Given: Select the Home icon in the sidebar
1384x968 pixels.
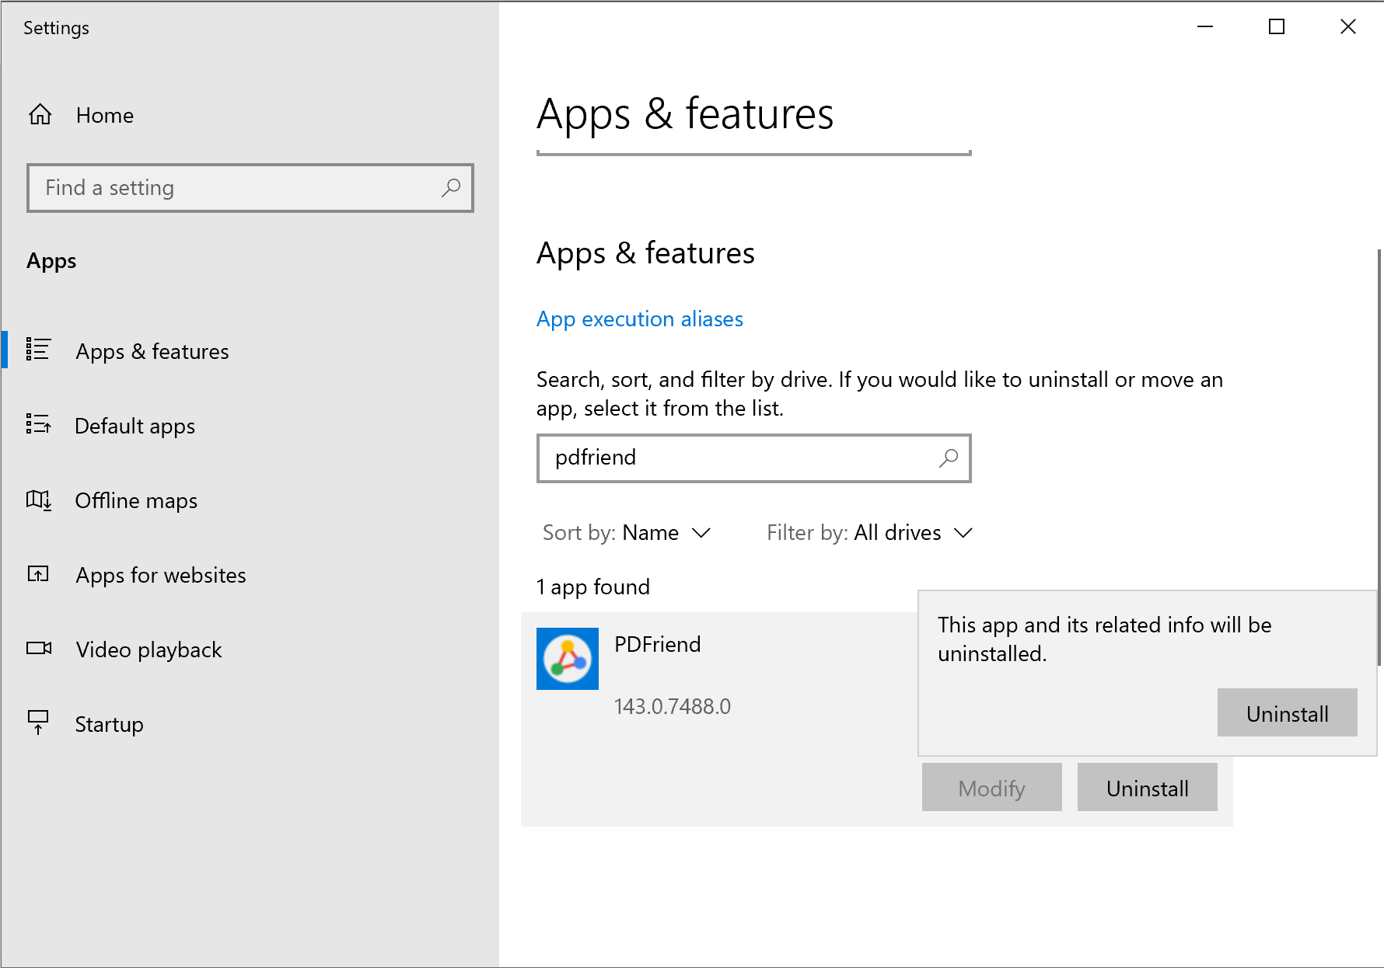Looking at the screenshot, I should point(40,115).
